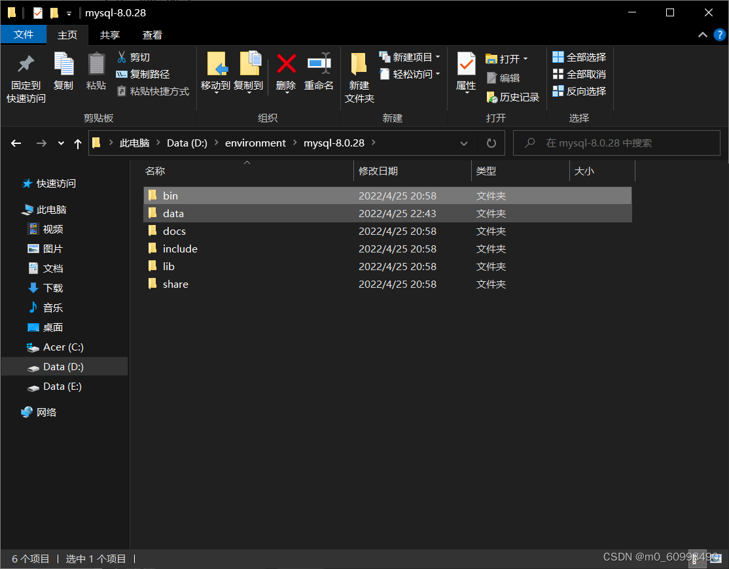Go back with the left arrow
729x569 pixels.
tap(16, 143)
